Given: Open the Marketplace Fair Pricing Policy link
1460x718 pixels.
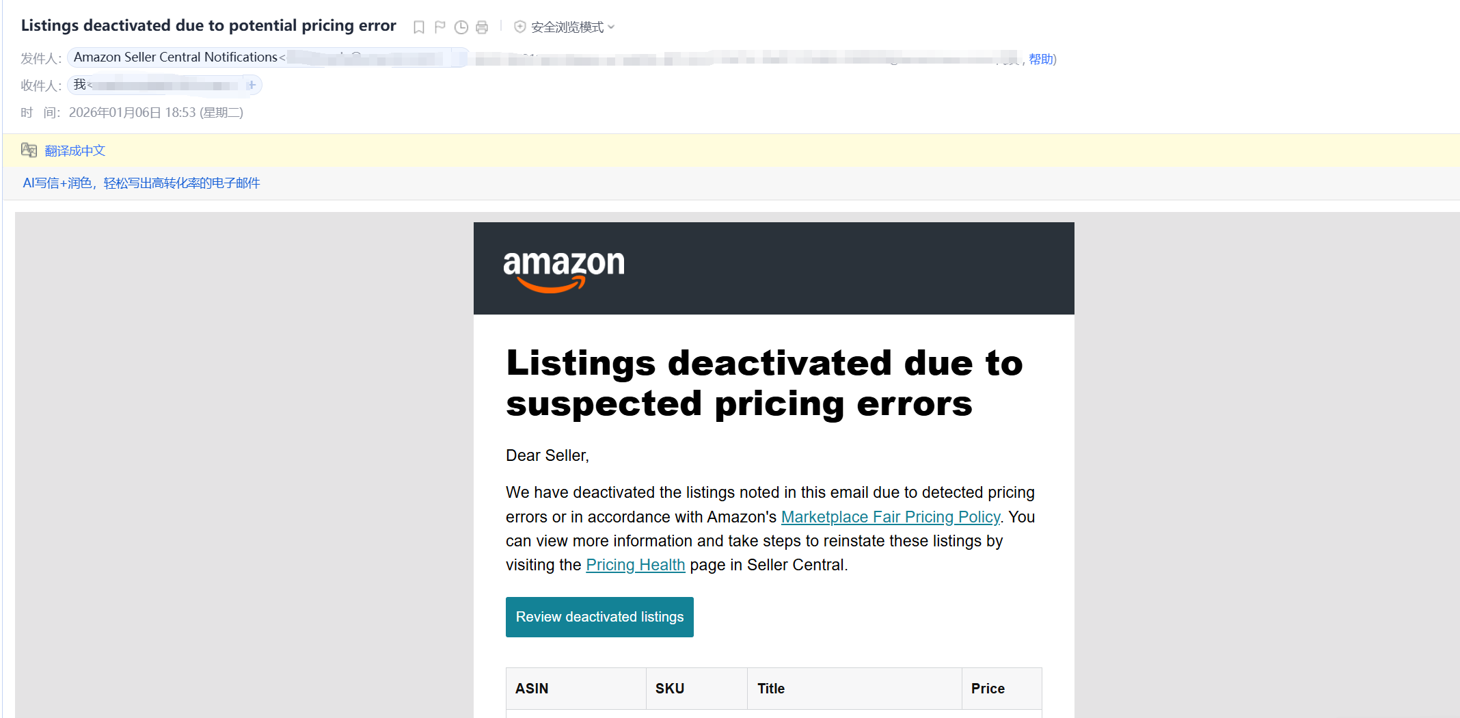Looking at the screenshot, I should [890, 517].
